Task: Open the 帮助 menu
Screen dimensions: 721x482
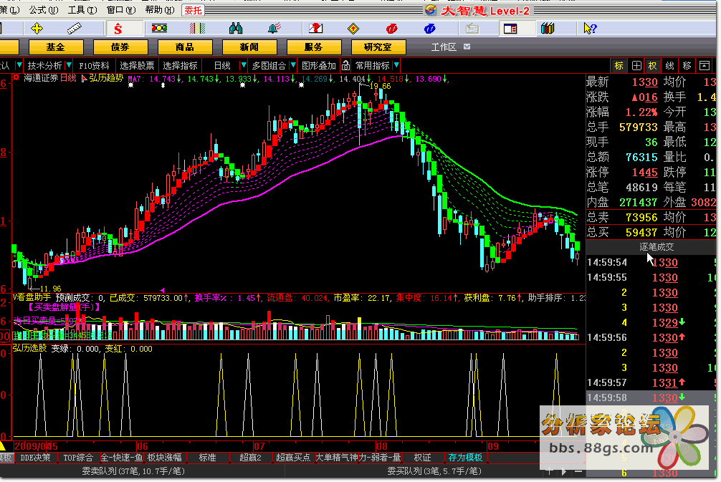Action: [x=160, y=9]
